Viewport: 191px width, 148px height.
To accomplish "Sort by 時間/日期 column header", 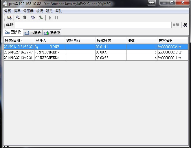I will (19, 40).
